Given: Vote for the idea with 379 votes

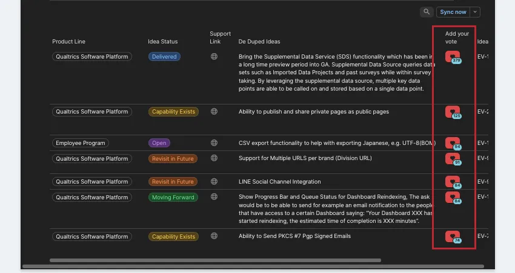Looking at the screenshot, I should tap(452, 56).
